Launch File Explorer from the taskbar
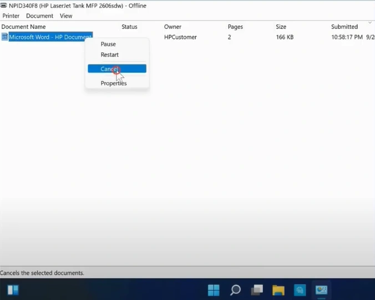This screenshot has height=300, width=375. tap(278, 290)
